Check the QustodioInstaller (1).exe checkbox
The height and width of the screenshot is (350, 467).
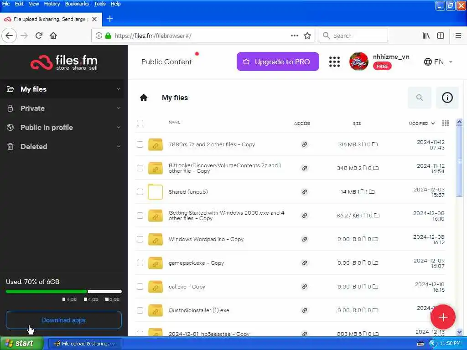tap(140, 310)
